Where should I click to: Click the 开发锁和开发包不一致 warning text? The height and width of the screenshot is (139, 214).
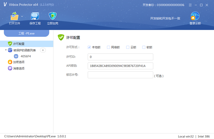point(165,18)
